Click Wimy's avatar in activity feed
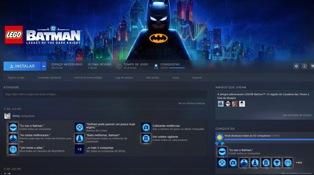The image size is (314, 175). (7, 116)
